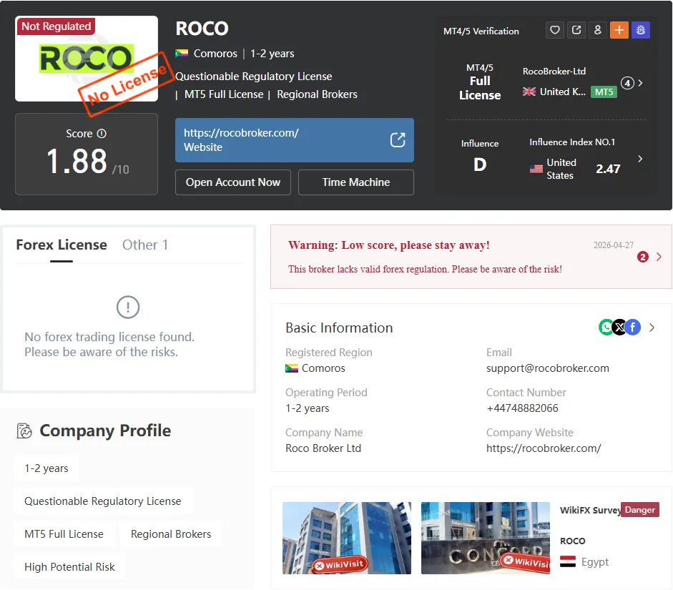This screenshot has height=590, width=673.
Task: Expand the Influence Index chevron
Action: pyautogui.click(x=640, y=159)
